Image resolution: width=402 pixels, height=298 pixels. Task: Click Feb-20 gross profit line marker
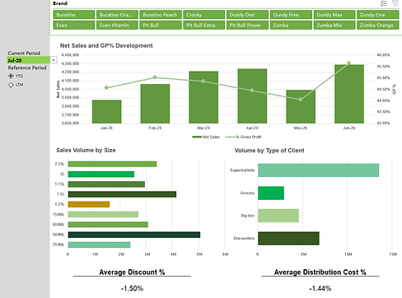coord(155,77)
